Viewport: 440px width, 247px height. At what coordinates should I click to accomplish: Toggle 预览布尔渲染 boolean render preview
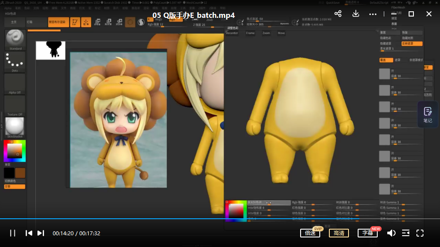[x=58, y=22]
